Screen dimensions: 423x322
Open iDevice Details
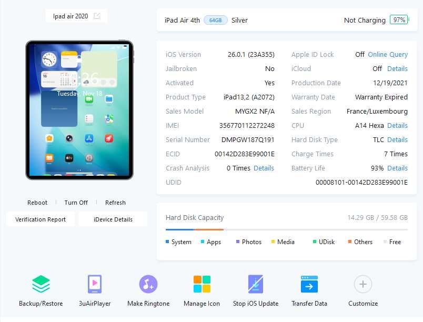pos(113,219)
